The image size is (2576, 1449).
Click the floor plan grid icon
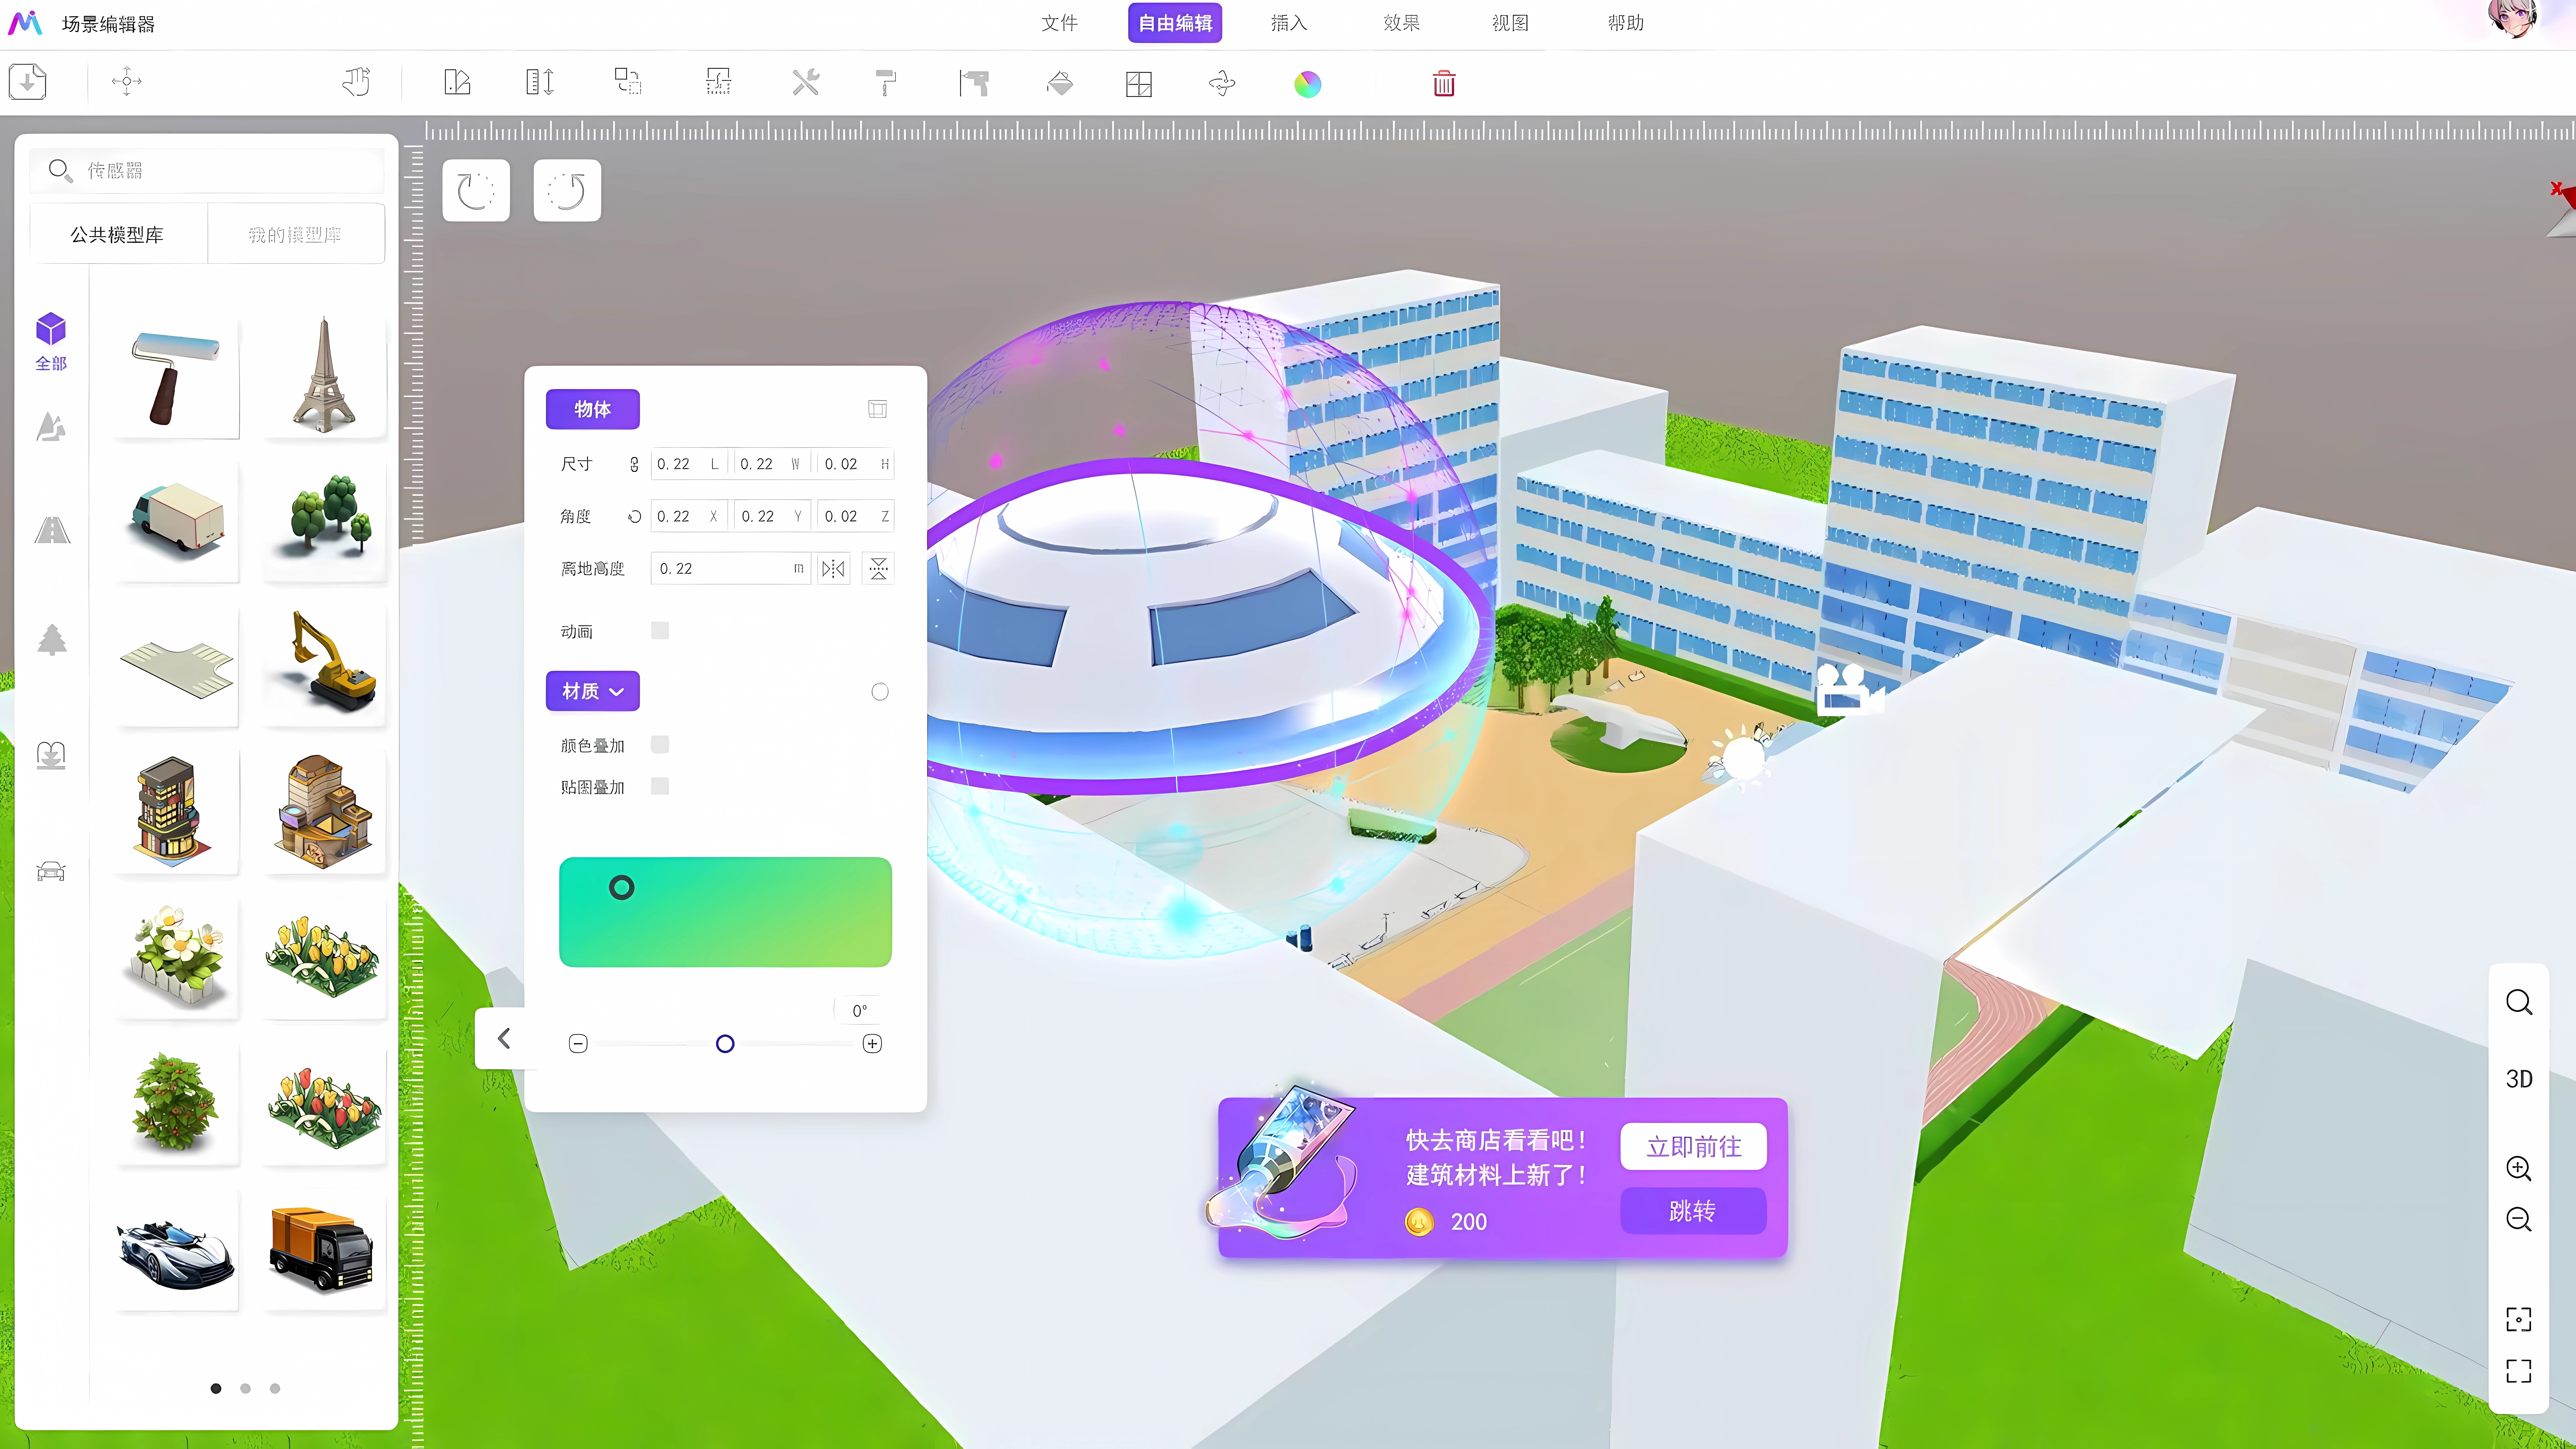pyautogui.click(x=1139, y=84)
